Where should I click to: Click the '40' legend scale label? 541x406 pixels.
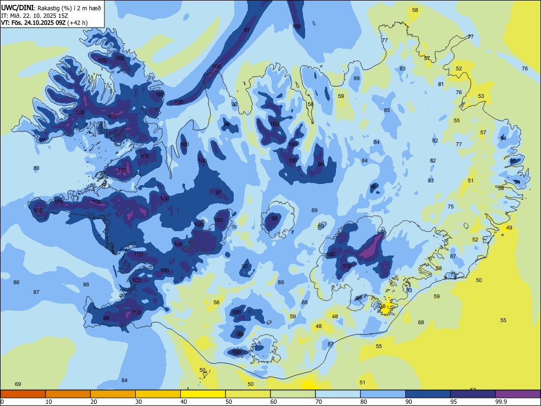tap(183, 402)
